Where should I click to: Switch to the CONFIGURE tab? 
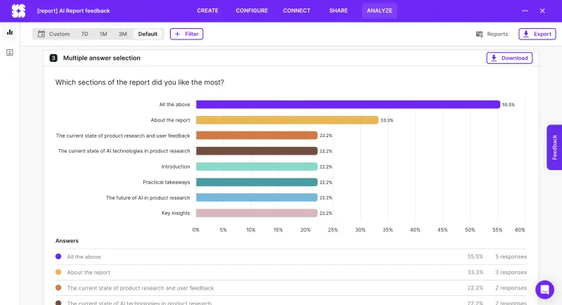click(x=251, y=11)
